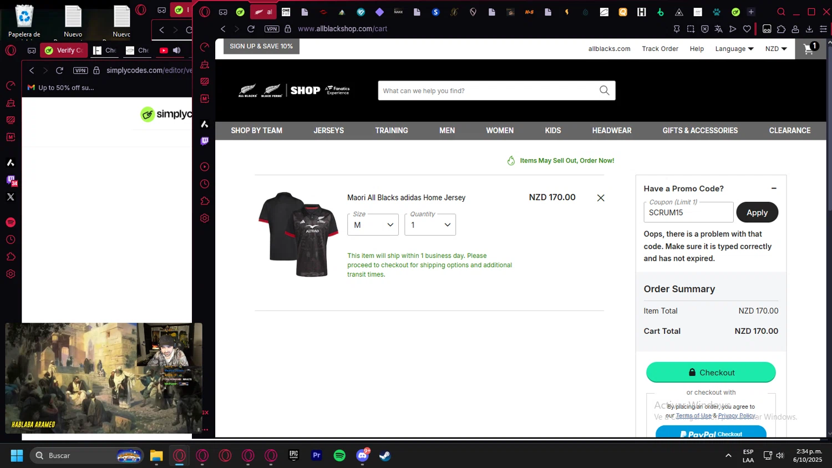Open the X (Twitter) icon in the left window sidebar
The width and height of the screenshot is (832, 468).
click(11, 197)
